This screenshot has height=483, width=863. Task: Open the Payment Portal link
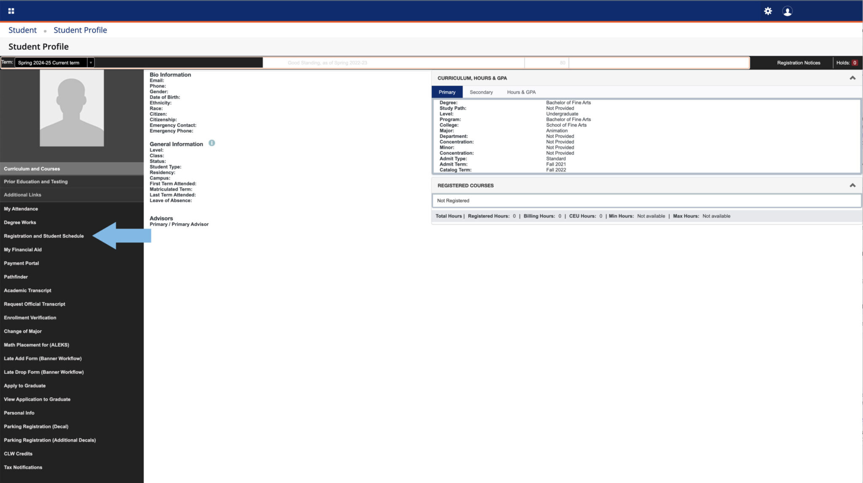point(21,263)
